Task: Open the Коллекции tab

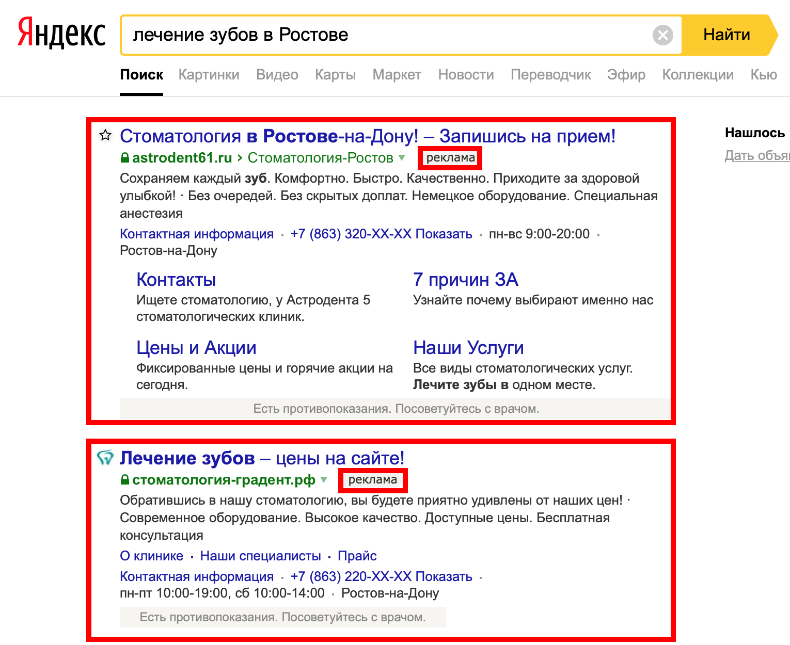Action: (698, 75)
